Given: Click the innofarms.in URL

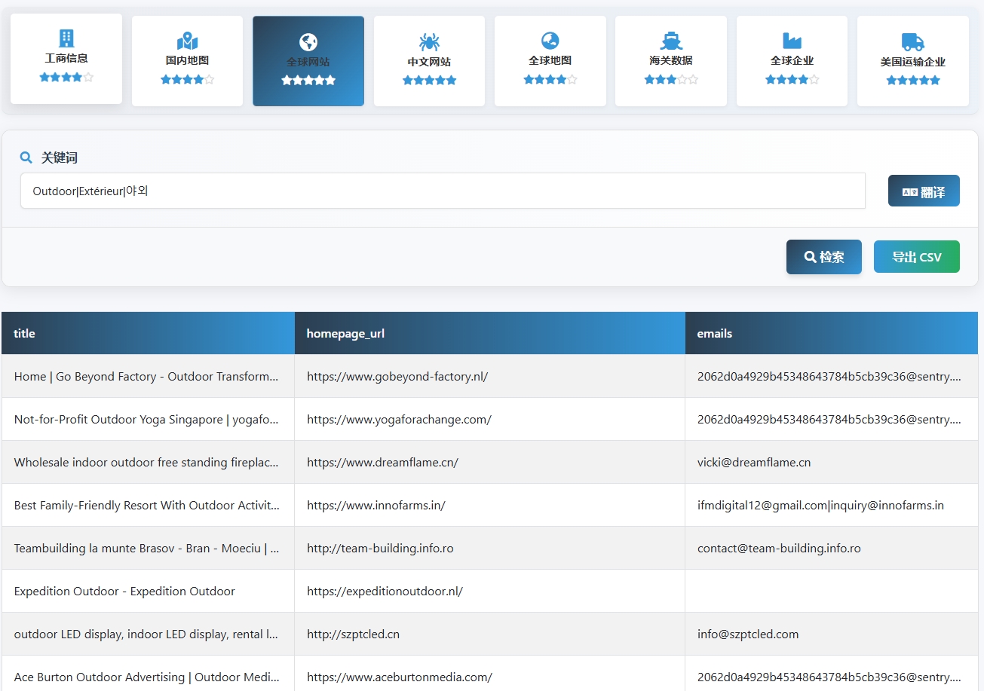Looking at the screenshot, I should pyautogui.click(x=376, y=505).
